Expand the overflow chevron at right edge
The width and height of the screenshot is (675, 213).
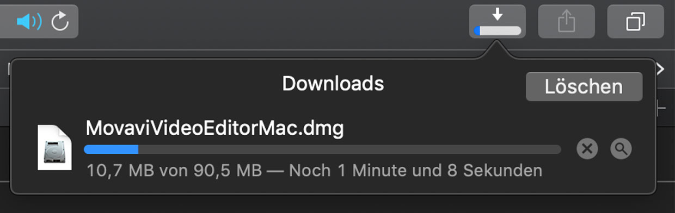coord(661,69)
